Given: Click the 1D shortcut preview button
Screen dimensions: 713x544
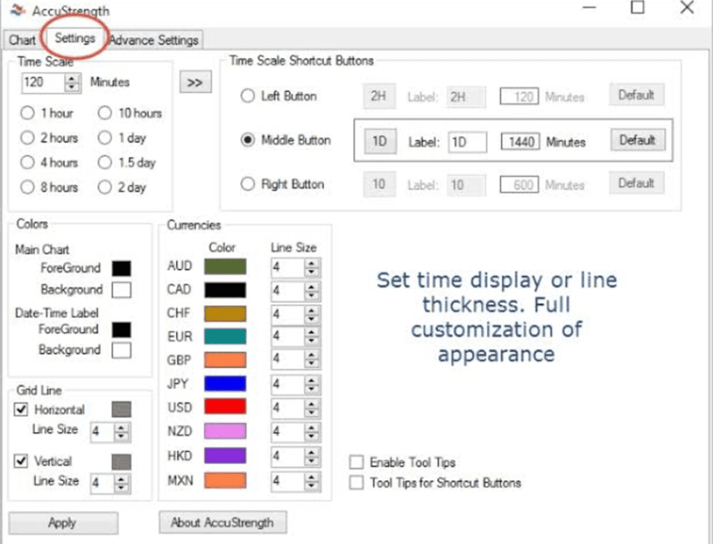Looking at the screenshot, I should [x=379, y=141].
